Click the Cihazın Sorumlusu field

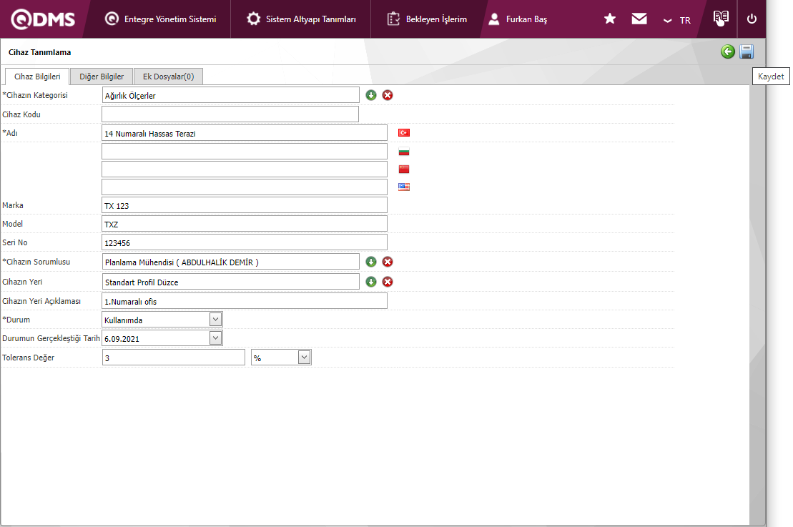click(231, 262)
